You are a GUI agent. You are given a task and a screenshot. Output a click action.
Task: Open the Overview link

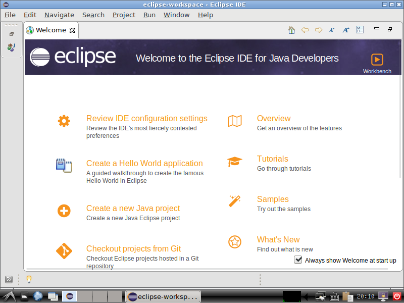[274, 118]
